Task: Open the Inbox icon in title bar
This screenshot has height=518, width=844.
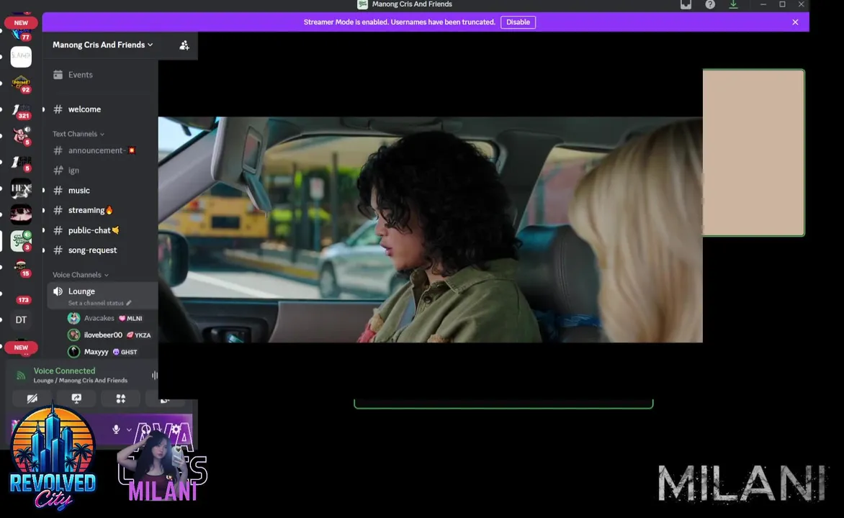Action: pos(686,5)
